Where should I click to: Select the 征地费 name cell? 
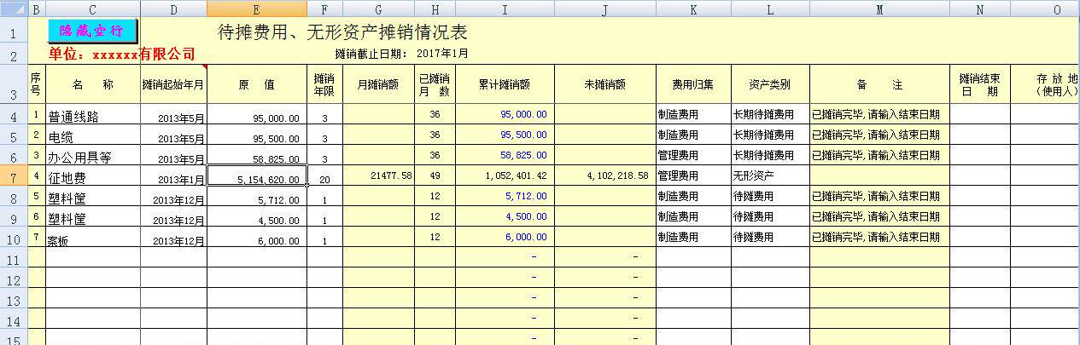(x=92, y=177)
